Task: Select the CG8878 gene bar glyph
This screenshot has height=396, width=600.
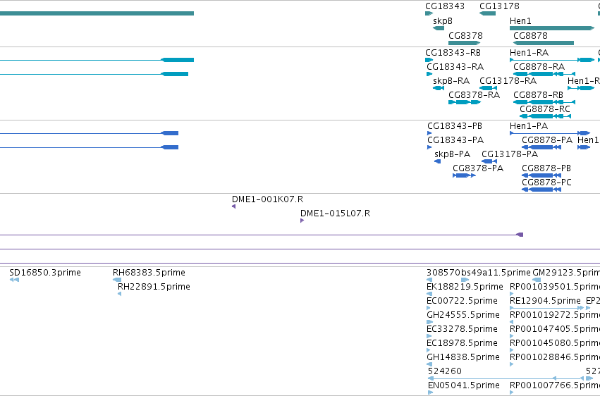Action: [544, 43]
